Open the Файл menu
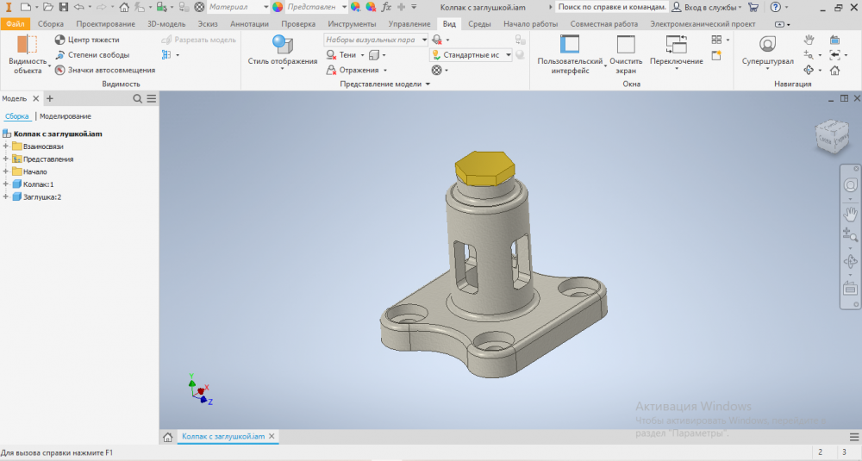 [x=16, y=24]
